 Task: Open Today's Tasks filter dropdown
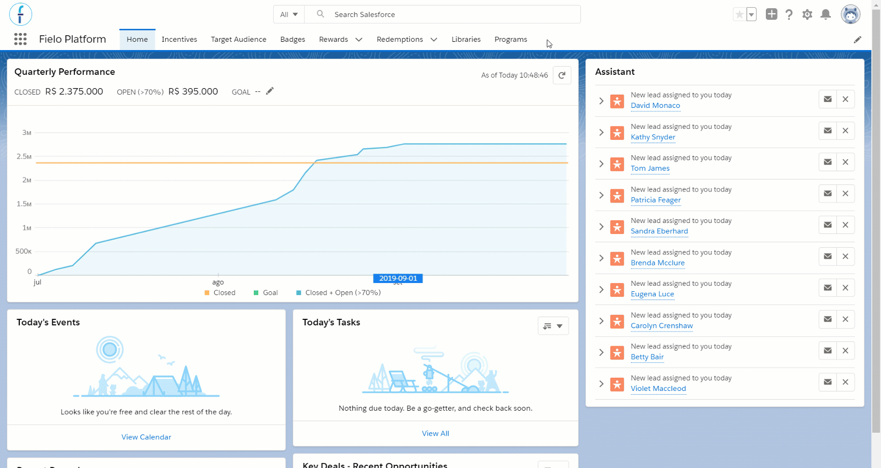553,326
